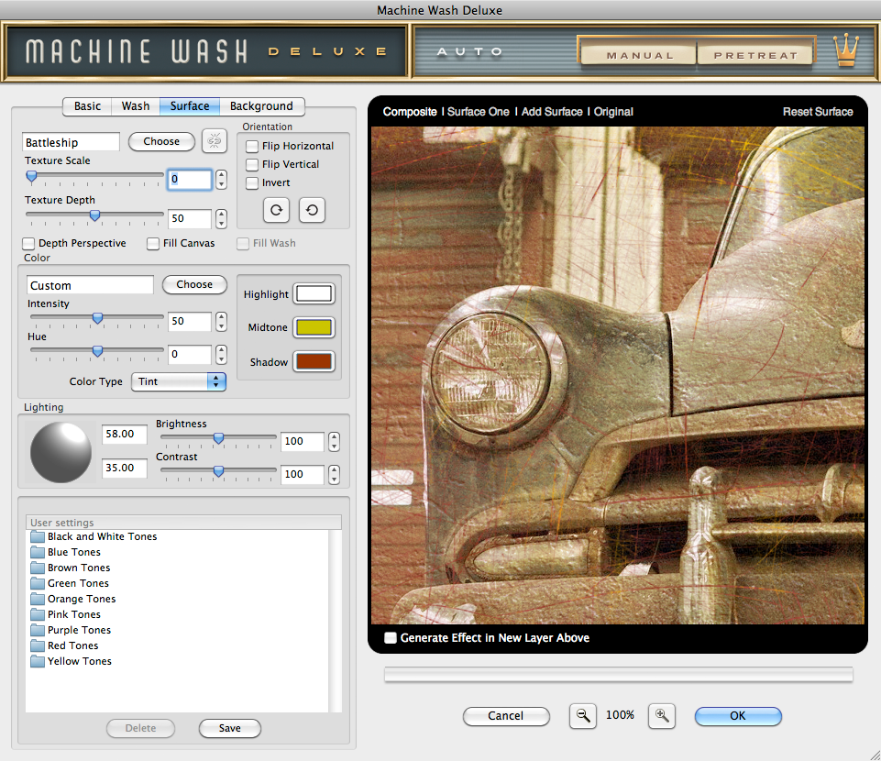
Task: Click the lighting 58.00 value field
Action: point(124,434)
